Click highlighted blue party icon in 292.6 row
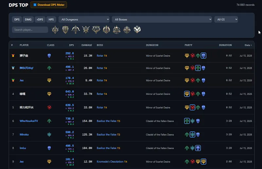262x169 pixels. pyautogui.click(x=203, y=55)
